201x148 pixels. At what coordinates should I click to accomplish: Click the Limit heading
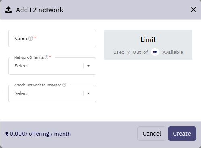pos(148,40)
